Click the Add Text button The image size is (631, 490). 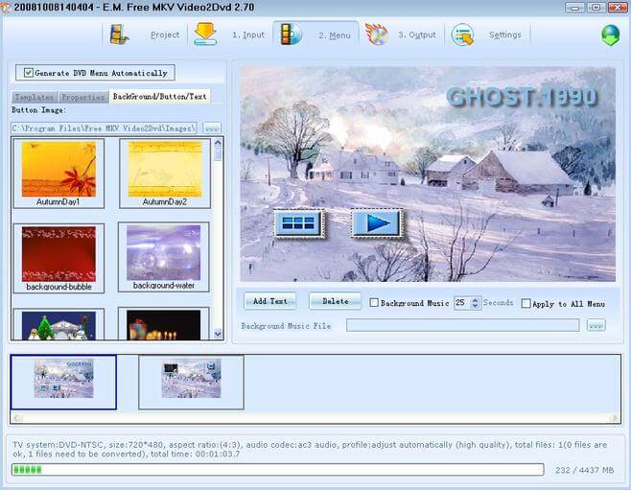click(x=270, y=301)
